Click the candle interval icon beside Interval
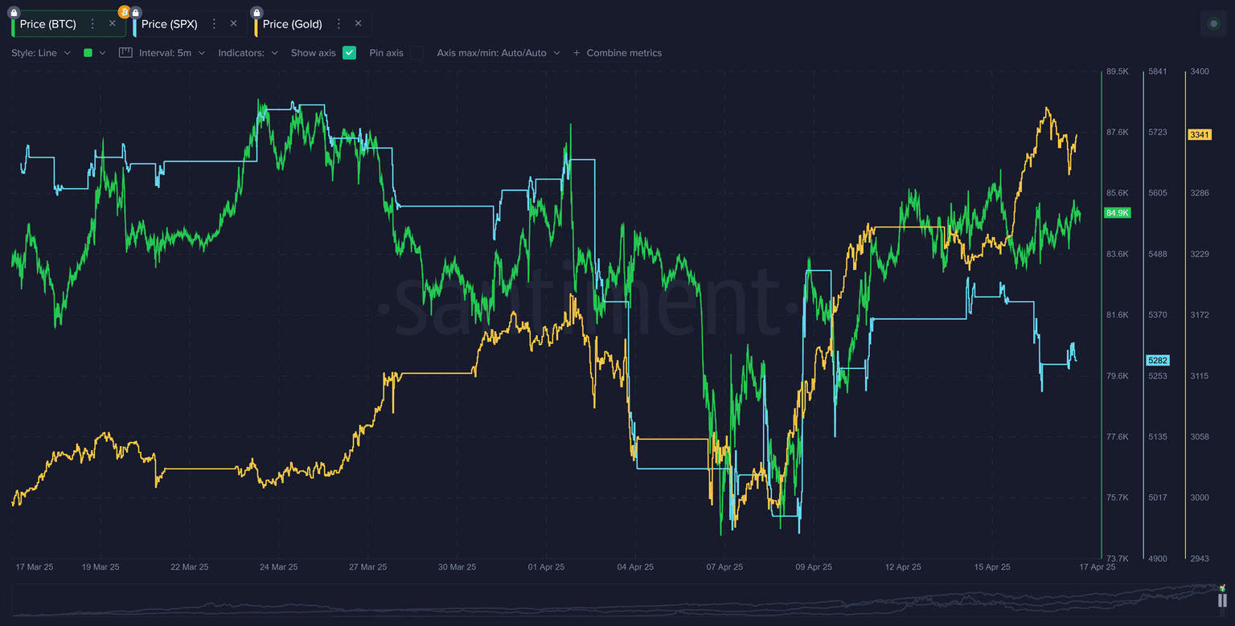The width and height of the screenshot is (1235, 626). (x=125, y=53)
